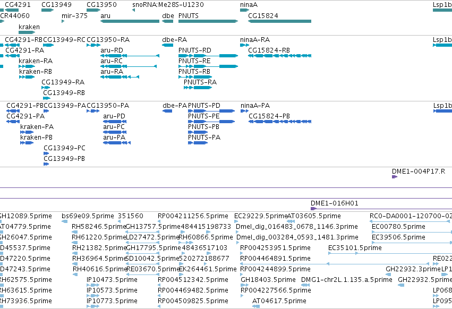Image resolution: width=452 pixels, height=309 pixels.
Task: Click transcript PNUTS-RB
Action: point(195,77)
